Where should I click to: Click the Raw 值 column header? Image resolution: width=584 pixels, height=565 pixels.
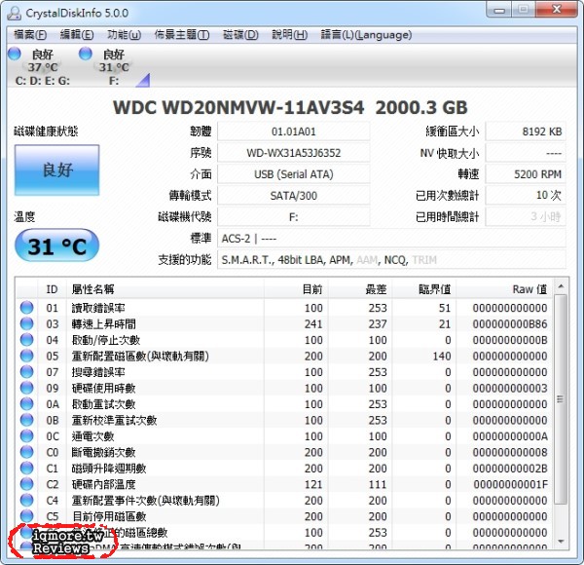coord(504,289)
